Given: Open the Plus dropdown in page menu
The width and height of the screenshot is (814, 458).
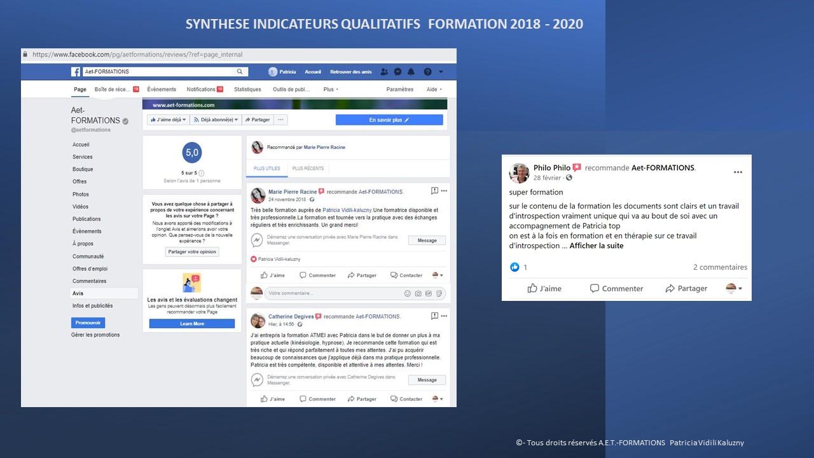Looking at the screenshot, I should pyautogui.click(x=331, y=90).
